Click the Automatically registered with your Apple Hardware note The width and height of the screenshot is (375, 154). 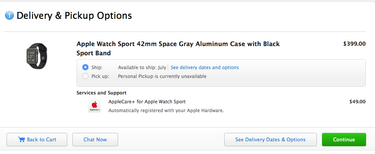tap(166, 111)
